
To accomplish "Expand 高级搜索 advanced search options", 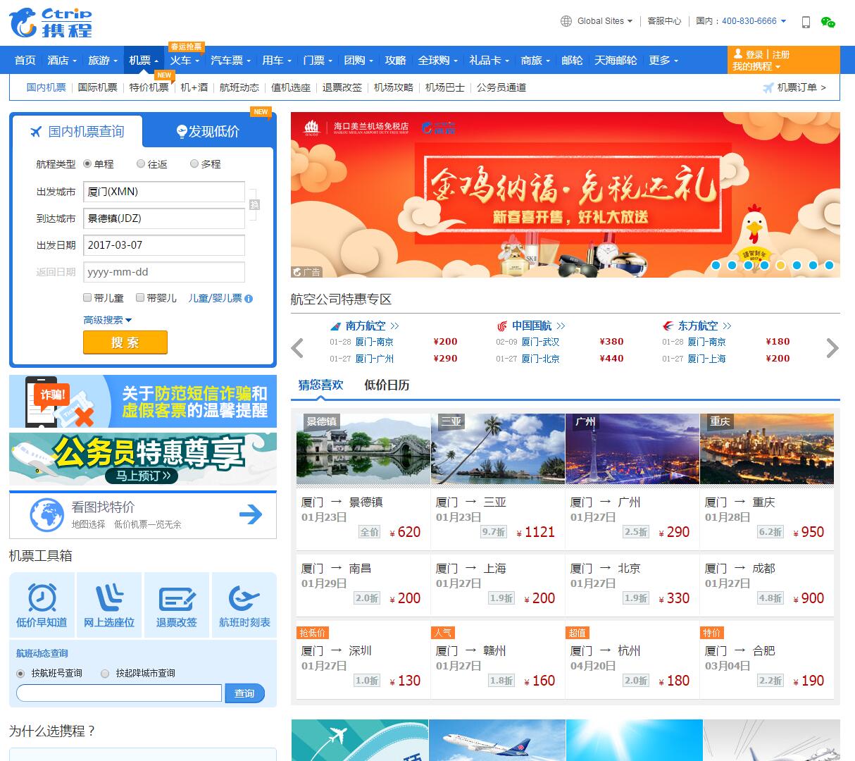I will (108, 320).
